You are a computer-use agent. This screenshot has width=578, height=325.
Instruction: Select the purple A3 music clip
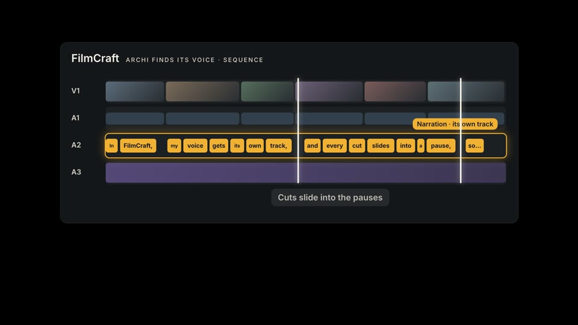306,173
